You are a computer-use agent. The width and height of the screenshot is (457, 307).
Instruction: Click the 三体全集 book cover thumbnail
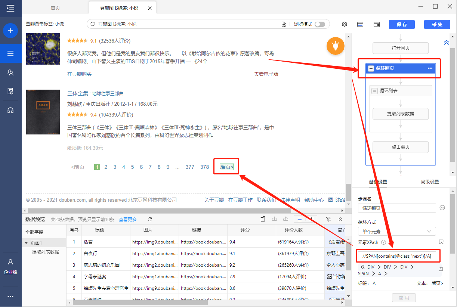[x=43, y=112]
